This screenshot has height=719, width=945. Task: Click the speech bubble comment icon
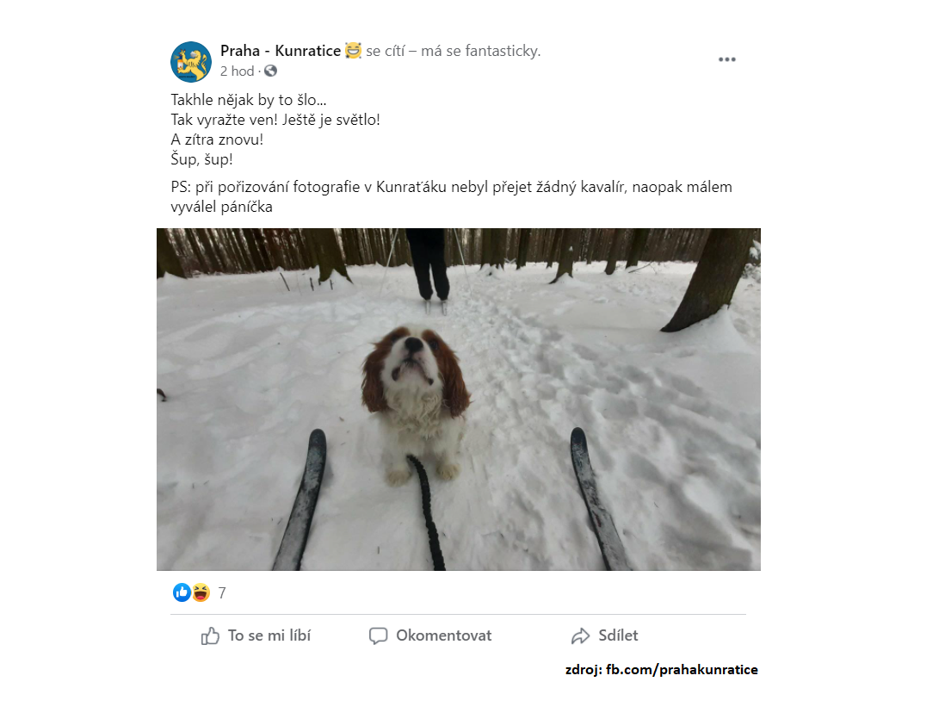pyautogui.click(x=378, y=635)
